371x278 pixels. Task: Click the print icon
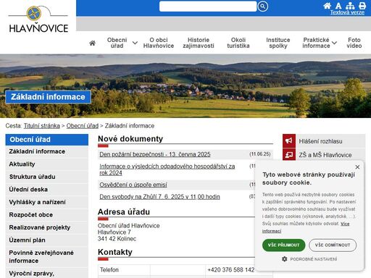click(x=362, y=6)
